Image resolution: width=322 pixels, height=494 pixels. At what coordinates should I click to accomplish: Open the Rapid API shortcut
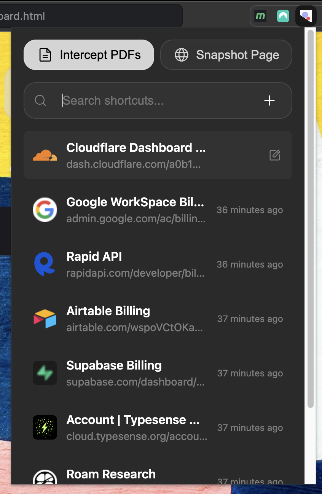[x=158, y=264]
